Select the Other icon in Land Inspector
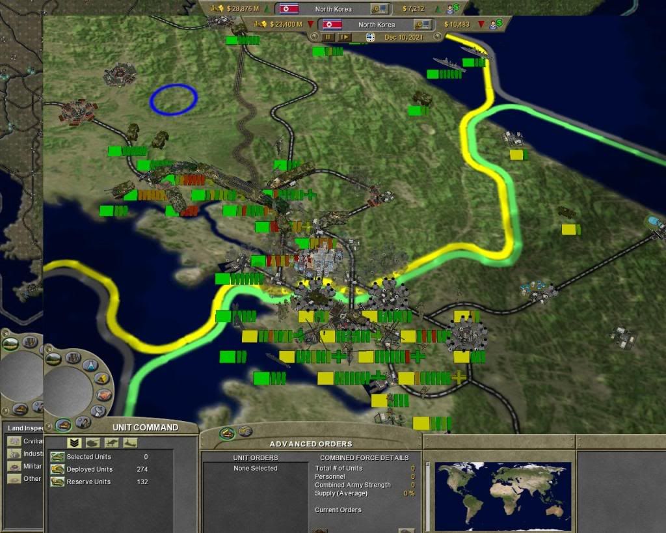The image size is (666, 533). point(14,478)
